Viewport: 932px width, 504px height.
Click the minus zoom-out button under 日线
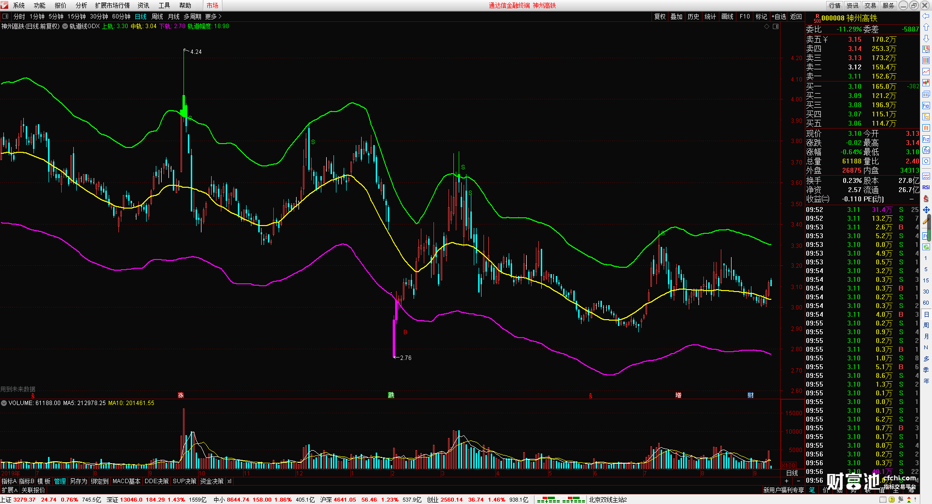[x=799, y=481]
